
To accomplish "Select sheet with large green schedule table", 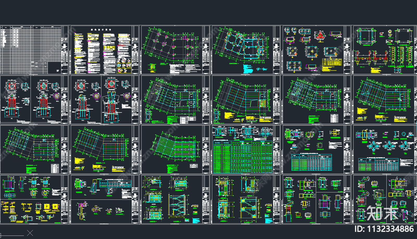I will (x=245, y=149).
